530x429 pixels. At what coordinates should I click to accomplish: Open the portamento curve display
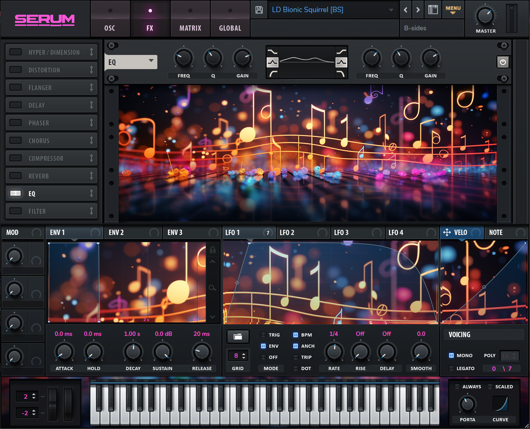click(500, 403)
